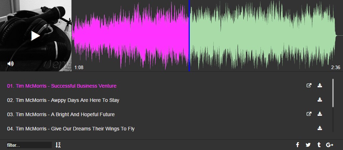Click the play button on the cover image
Screen dimensions: 343x150
click(x=35, y=36)
